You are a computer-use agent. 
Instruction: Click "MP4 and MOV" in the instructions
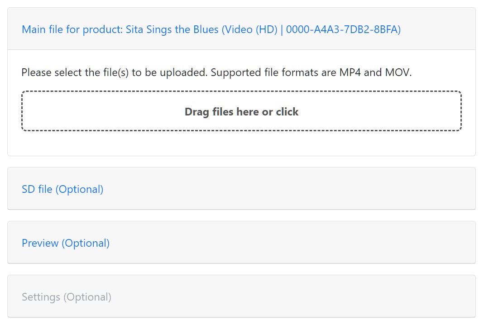(x=375, y=72)
